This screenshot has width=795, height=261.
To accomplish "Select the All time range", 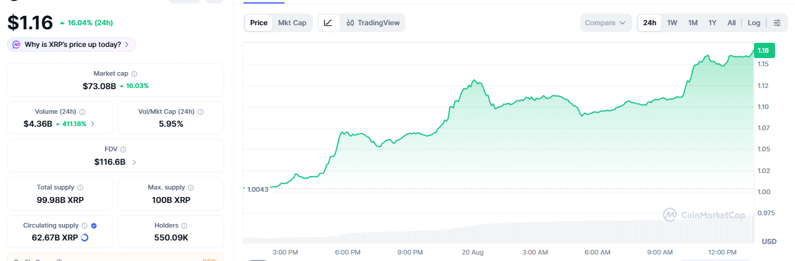I will (x=732, y=23).
